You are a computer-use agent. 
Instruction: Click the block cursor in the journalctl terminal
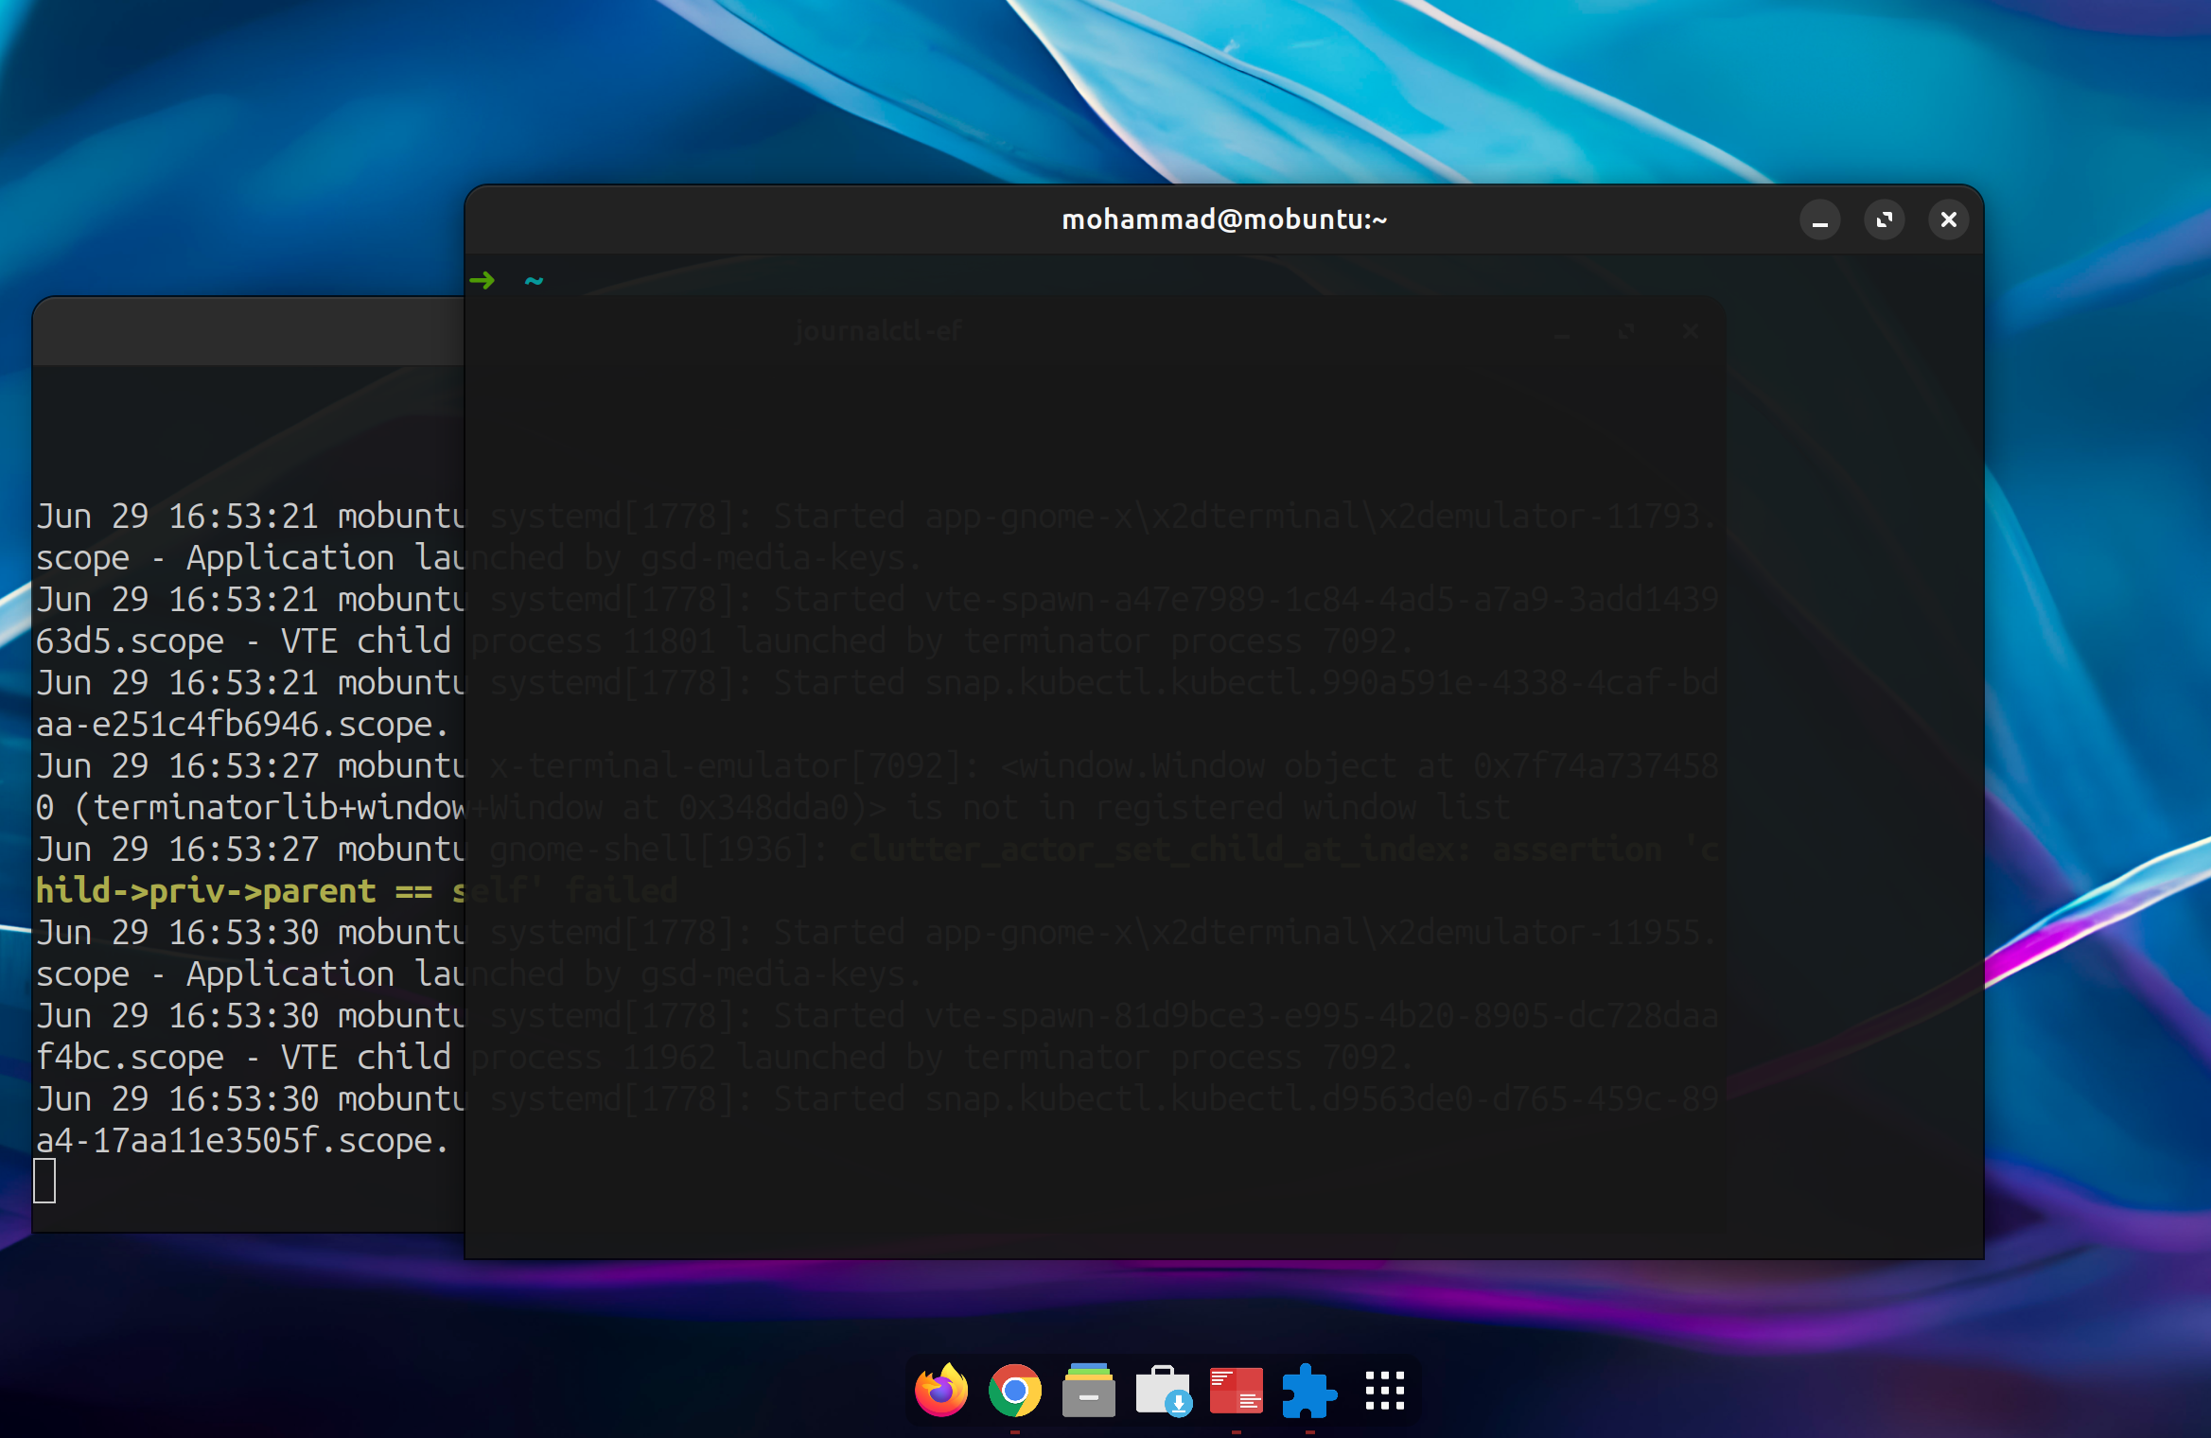(x=44, y=1182)
